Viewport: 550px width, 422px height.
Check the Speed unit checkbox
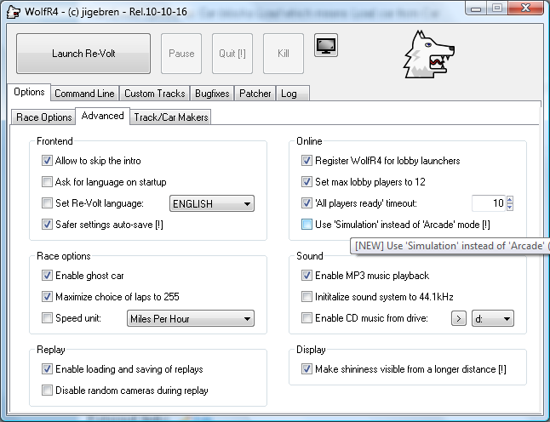pyautogui.click(x=47, y=318)
